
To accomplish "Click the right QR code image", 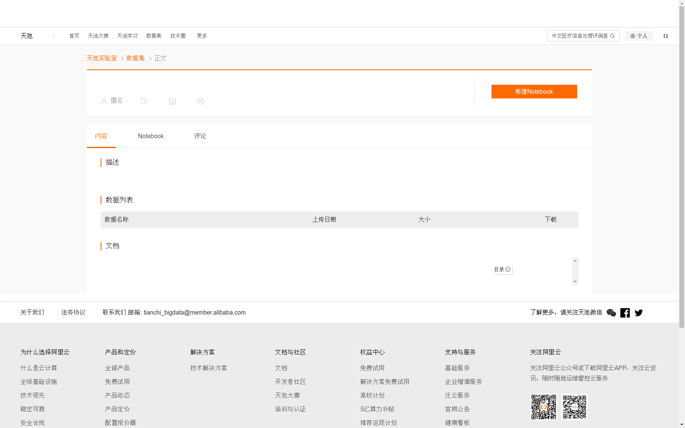I will pos(575,407).
